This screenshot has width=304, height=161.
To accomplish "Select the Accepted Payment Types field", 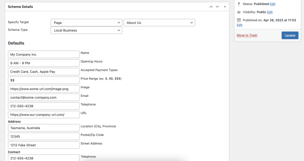I will point(44,72).
